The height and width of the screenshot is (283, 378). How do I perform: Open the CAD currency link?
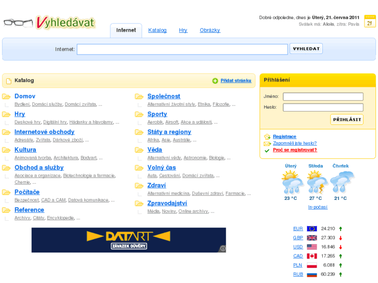click(298, 257)
